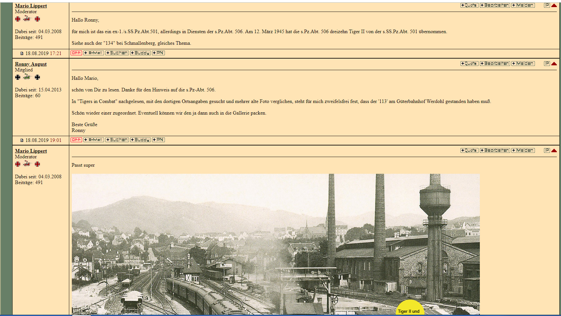Click IP icon on Ronny August's post
The height and width of the screenshot is (316, 561).
(547, 64)
